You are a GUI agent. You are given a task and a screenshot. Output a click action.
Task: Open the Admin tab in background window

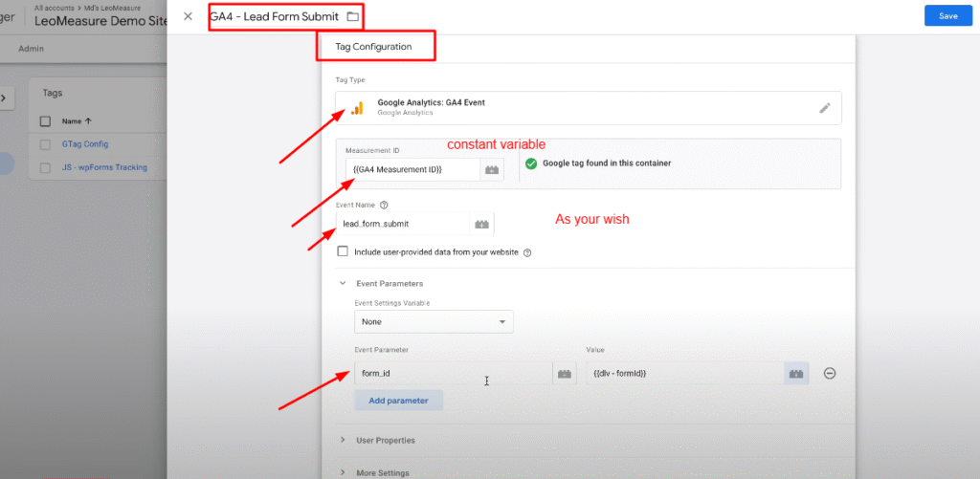[31, 49]
